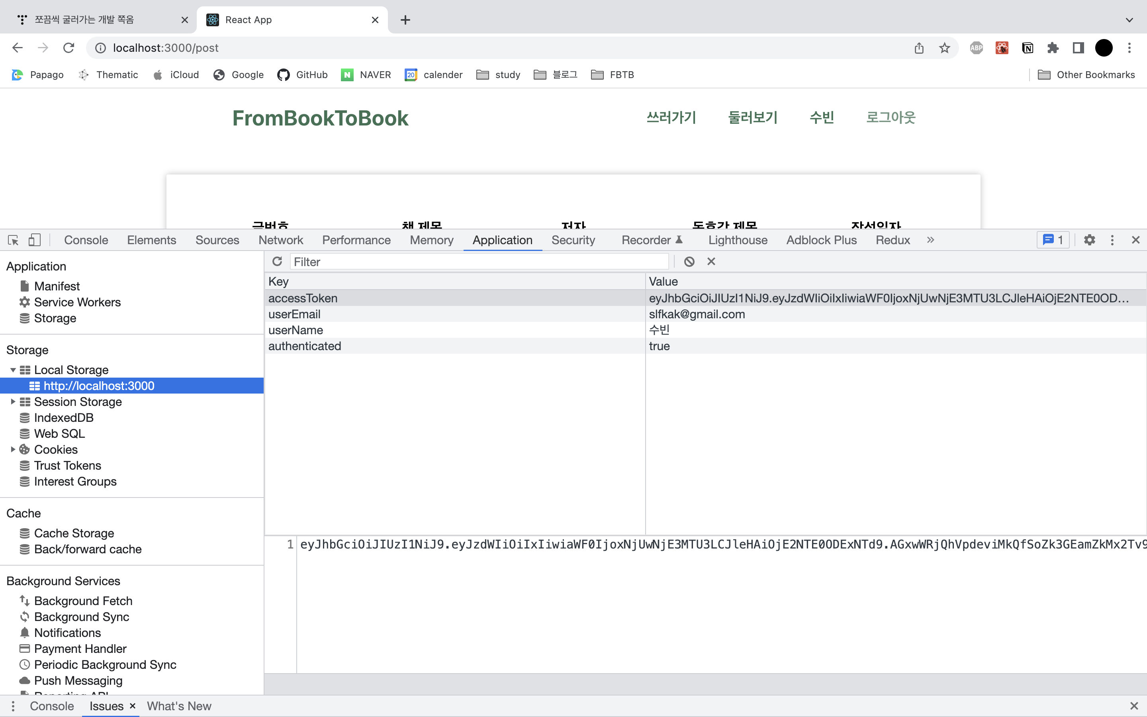Viewport: 1147px width, 717px height.
Task: Open DevTools settings gear
Action: click(1089, 240)
